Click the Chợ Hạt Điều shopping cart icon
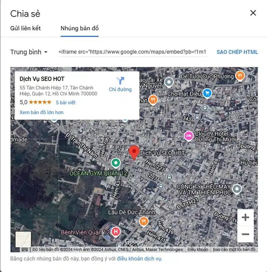267x272 pixels. 207,93
